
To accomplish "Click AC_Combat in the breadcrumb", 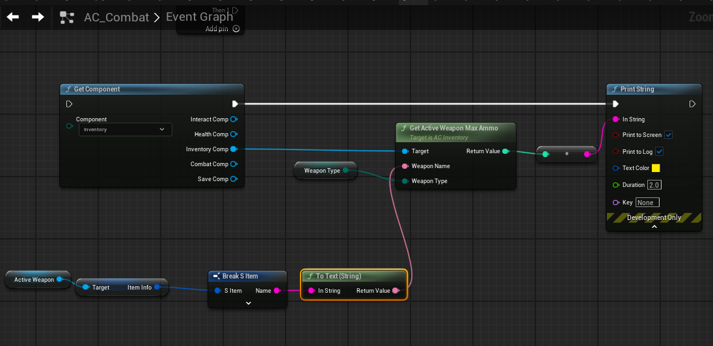I will 116,18.
